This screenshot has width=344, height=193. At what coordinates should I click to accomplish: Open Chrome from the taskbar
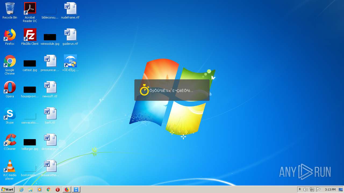point(49,190)
